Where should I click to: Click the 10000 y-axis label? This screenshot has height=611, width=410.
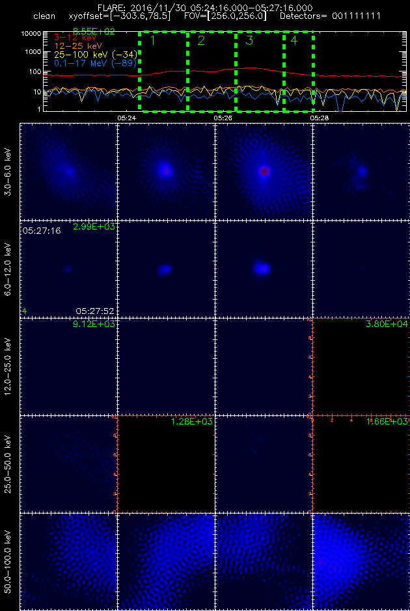[x=31, y=34]
